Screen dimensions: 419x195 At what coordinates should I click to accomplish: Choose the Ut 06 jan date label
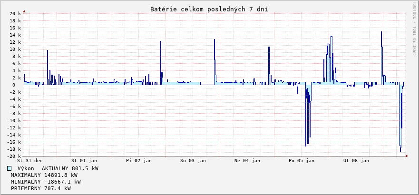click(x=356, y=161)
